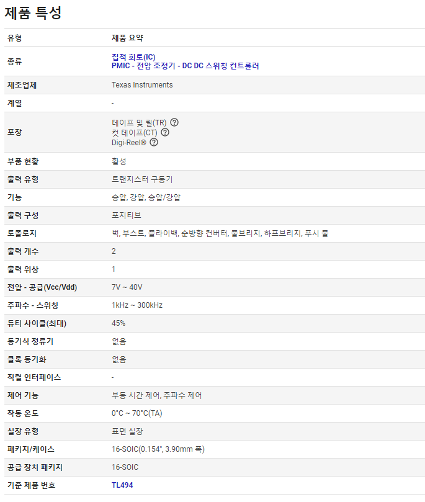This screenshot has height=502, width=425.
Task: Select the 출력 유형 row label
Action: (x=23, y=179)
